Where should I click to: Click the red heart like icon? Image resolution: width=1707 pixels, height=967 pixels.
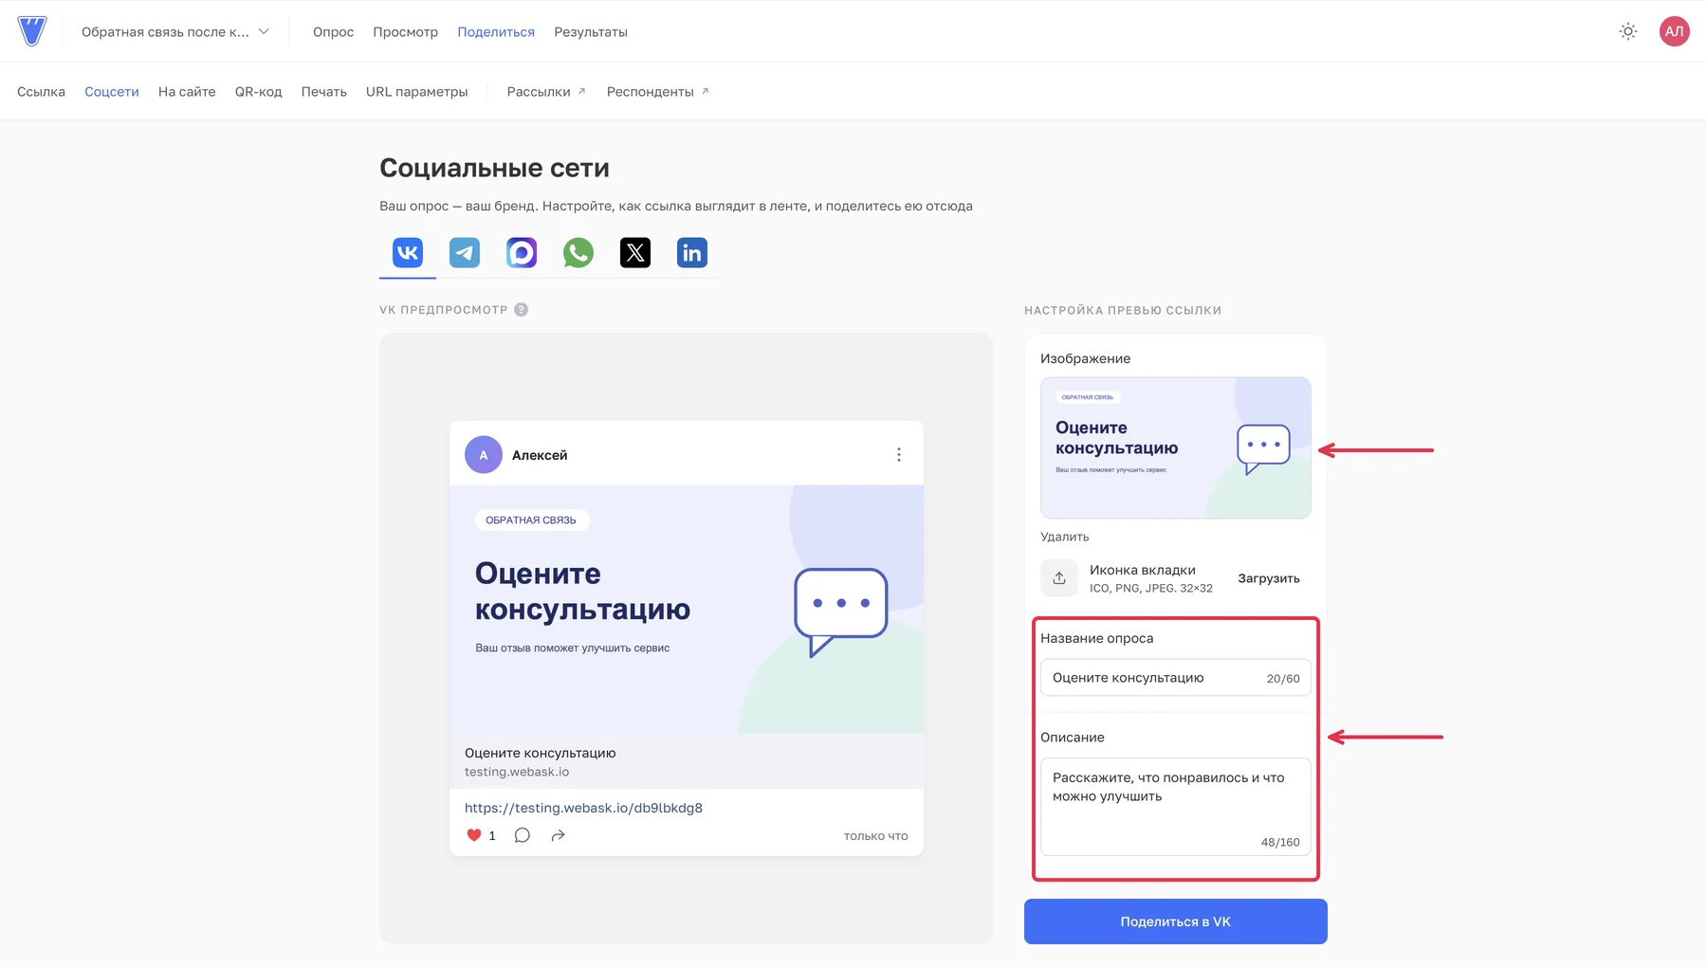click(474, 835)
